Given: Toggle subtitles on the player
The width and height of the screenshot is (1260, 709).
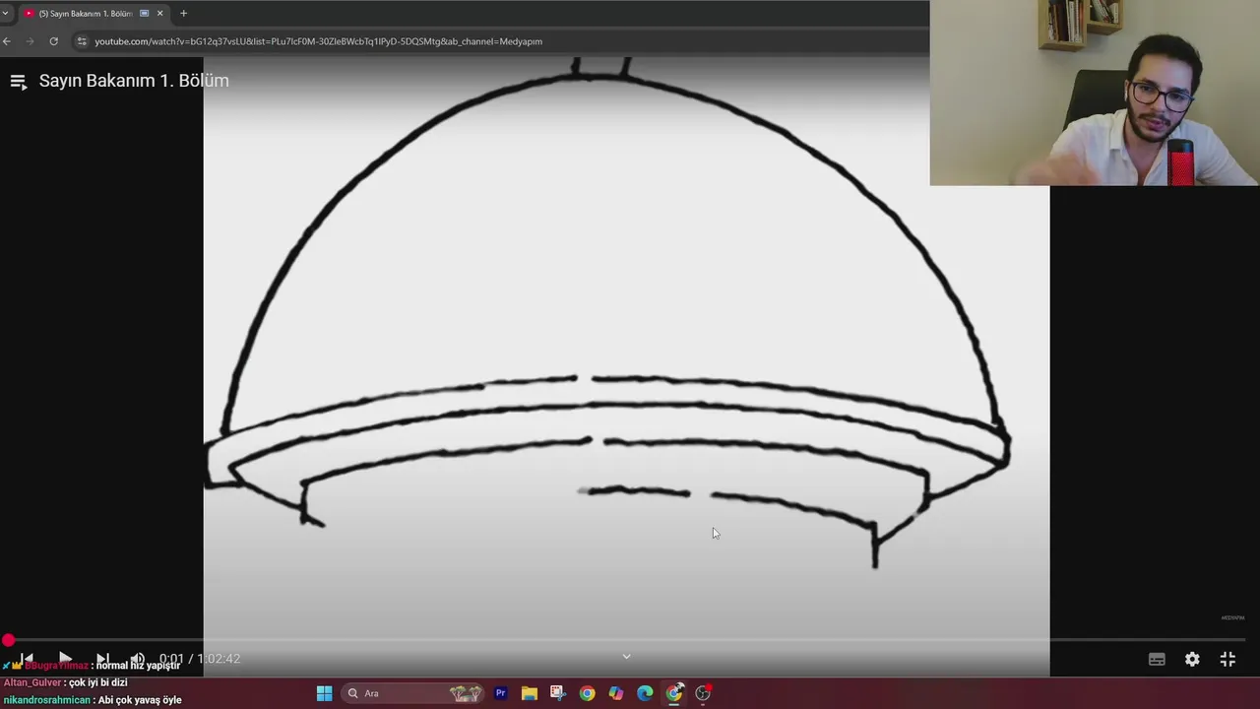Looking at the screenshot, I should [1157, 660].
